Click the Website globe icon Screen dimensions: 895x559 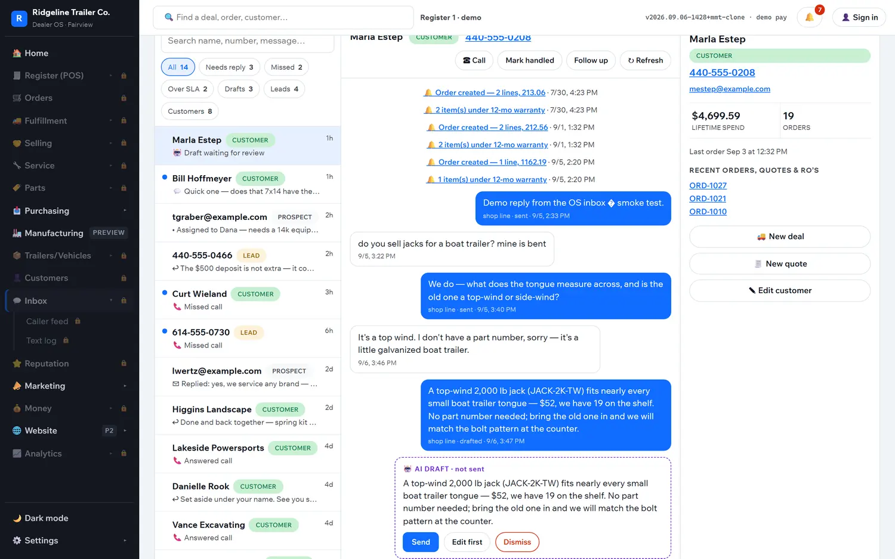pyautogui.click(x=17, y=431)
